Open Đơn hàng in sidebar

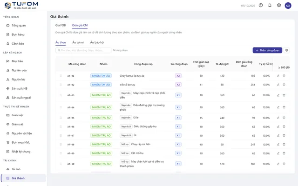(x=23, y=34)
